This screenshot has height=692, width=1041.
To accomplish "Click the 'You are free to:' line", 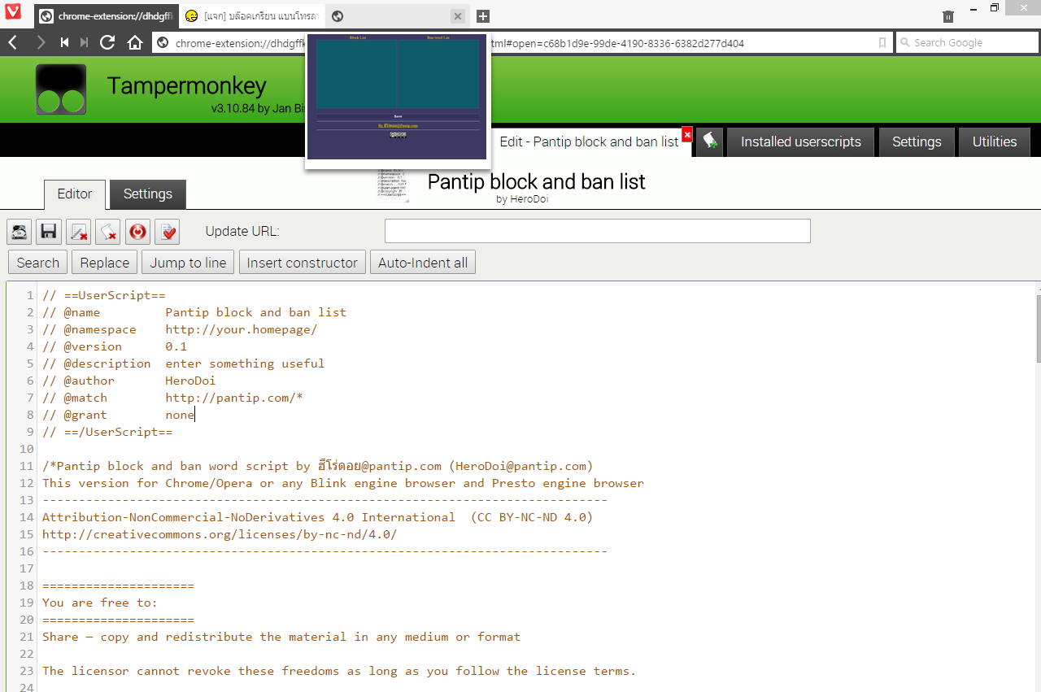I will click(100, 603).
